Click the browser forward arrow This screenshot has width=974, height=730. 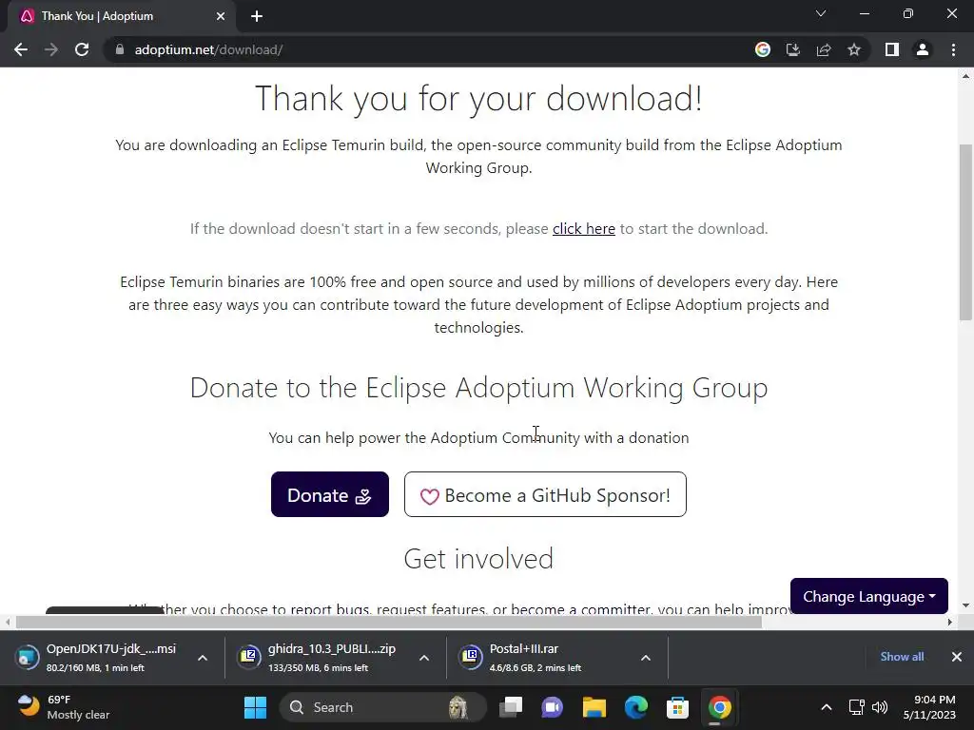point(51,49)
